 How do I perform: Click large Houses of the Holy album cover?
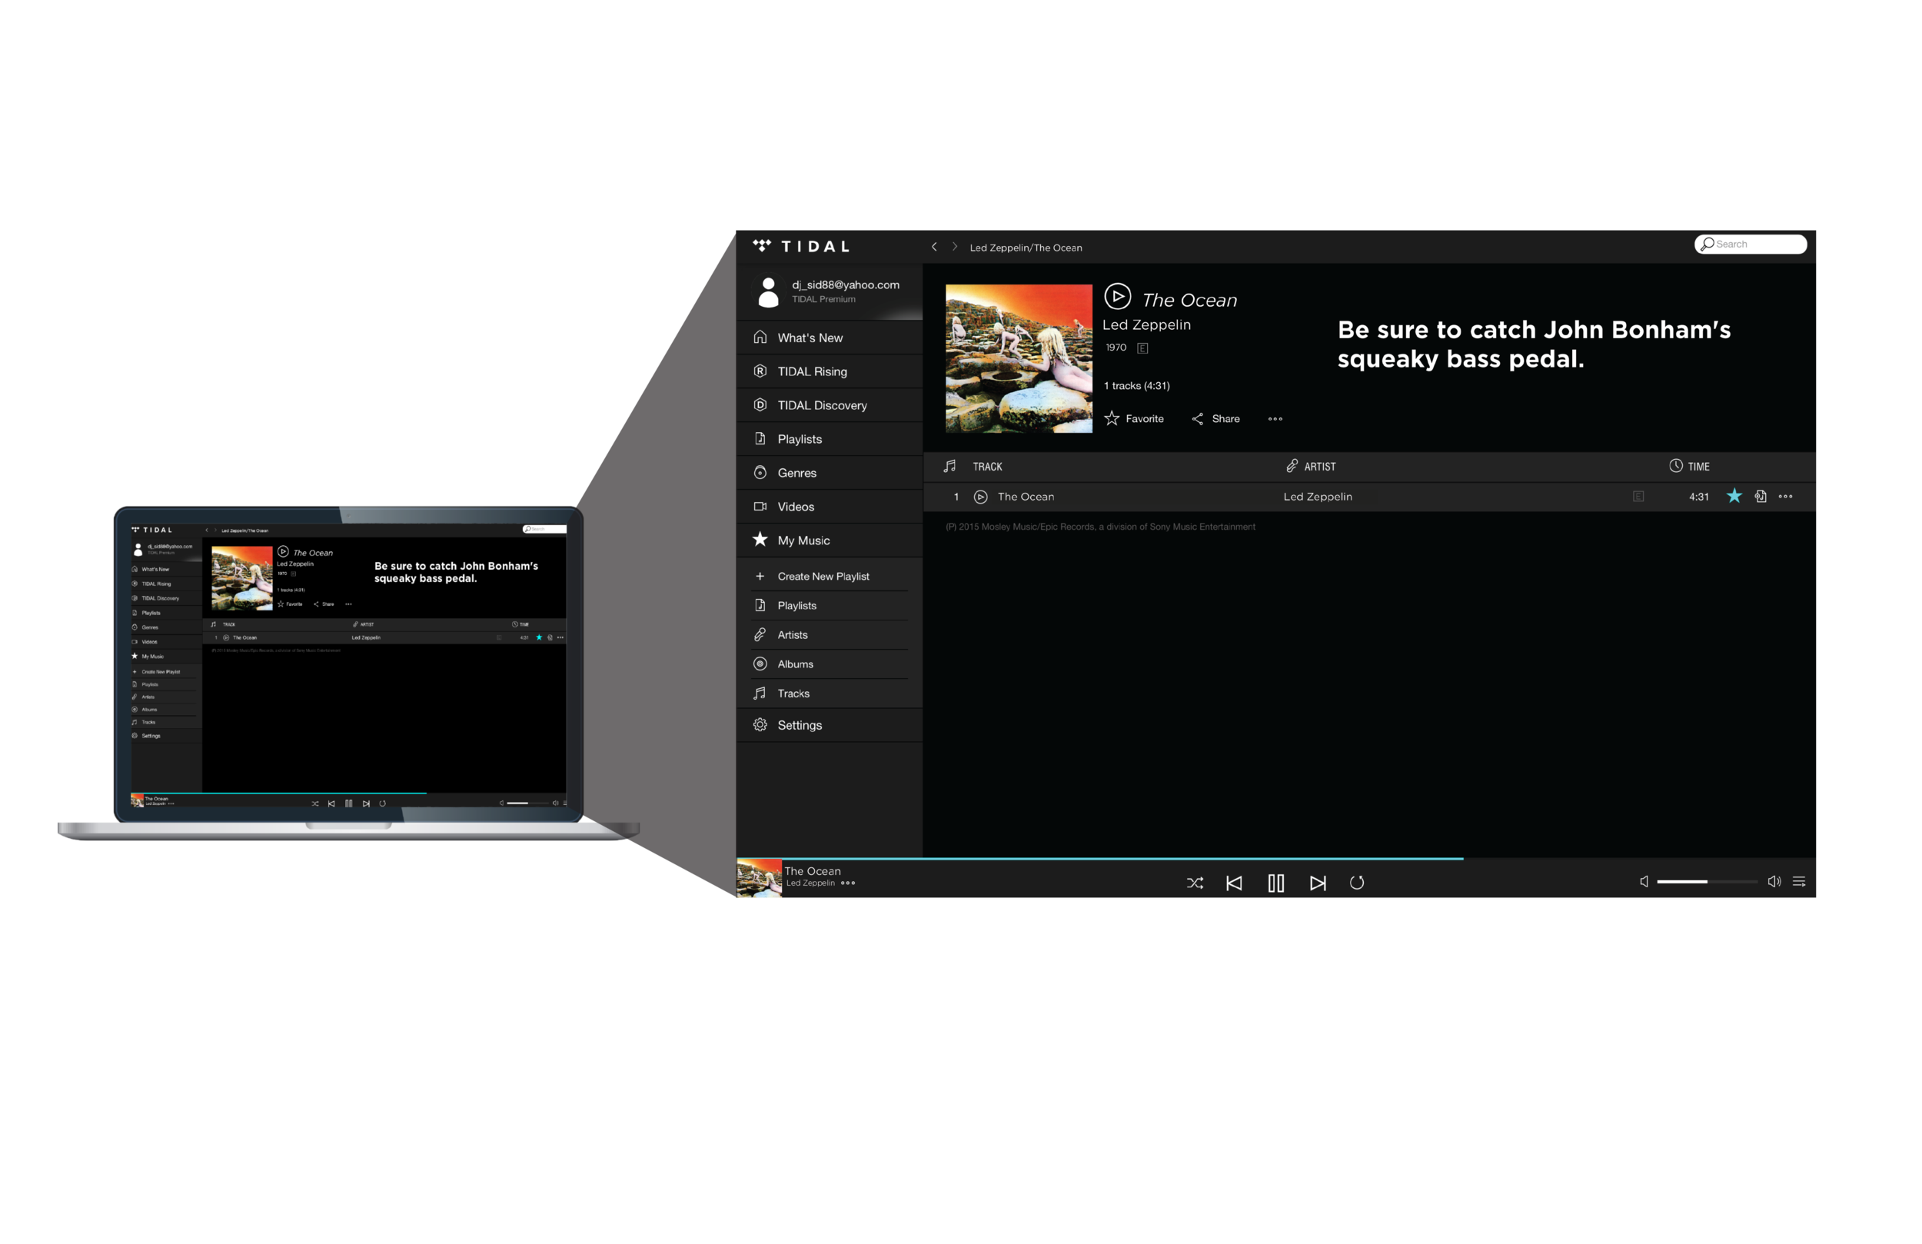[1019, 358]
